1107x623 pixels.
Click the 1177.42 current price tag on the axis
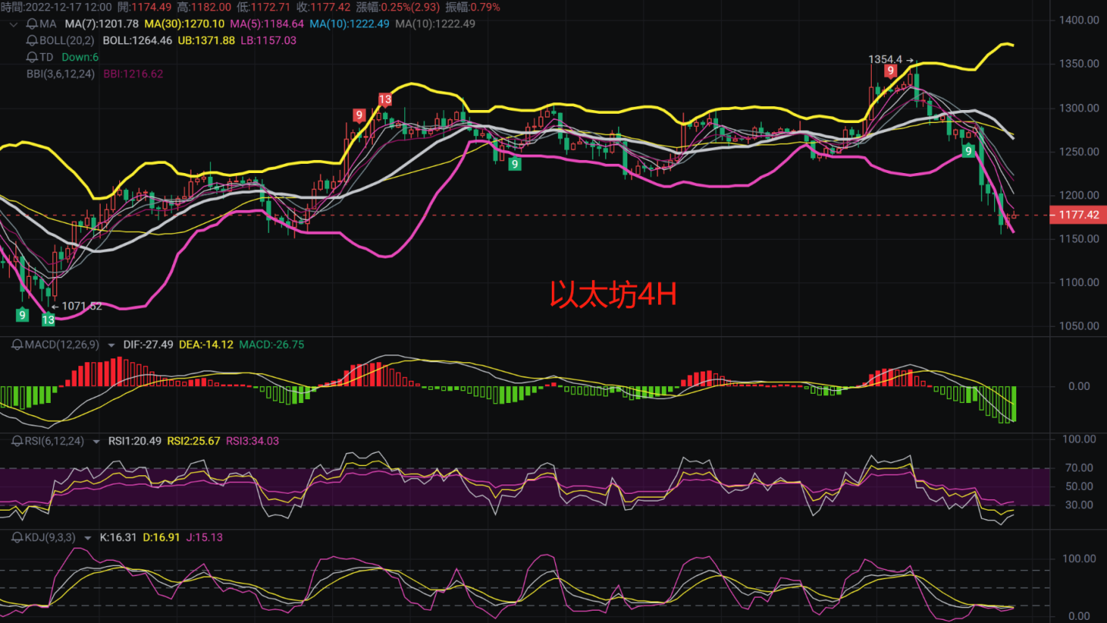pos(1079,215)
